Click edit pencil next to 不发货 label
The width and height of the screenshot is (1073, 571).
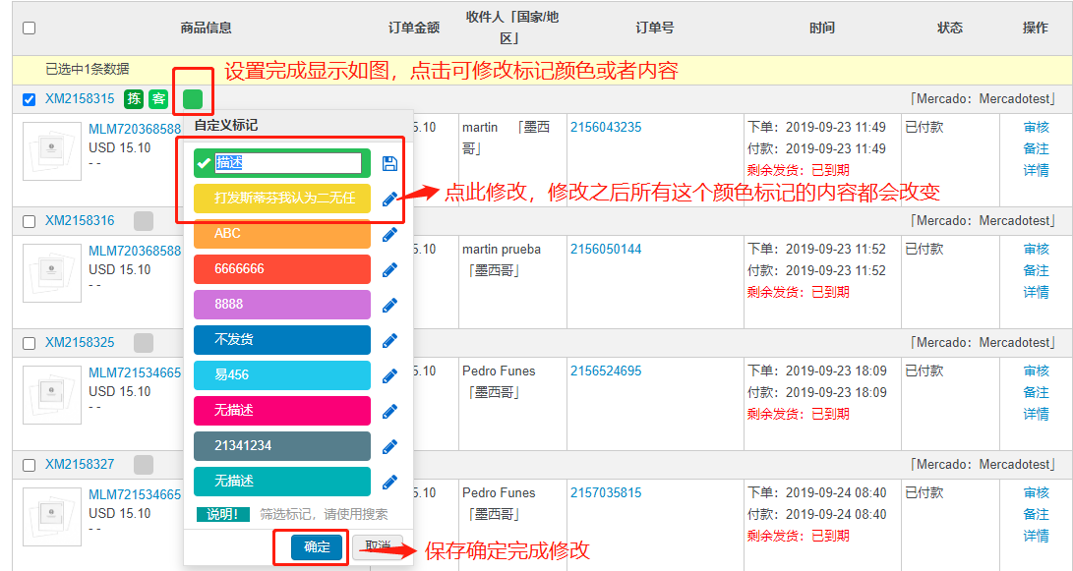click(x=389, y=341)
